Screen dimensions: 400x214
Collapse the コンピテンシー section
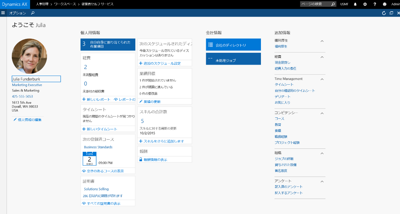point(322,113)
